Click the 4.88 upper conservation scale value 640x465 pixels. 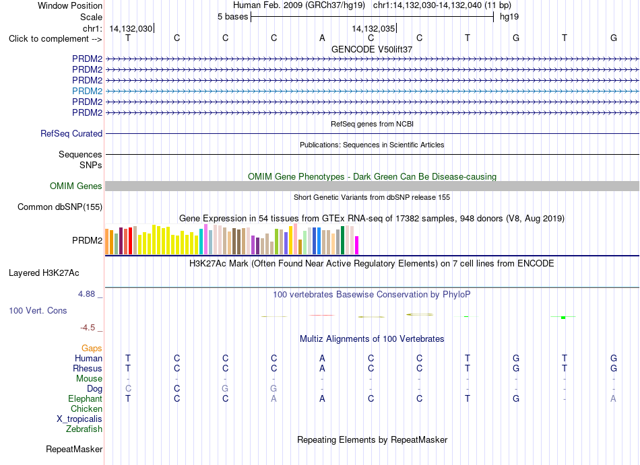point(86,294)
